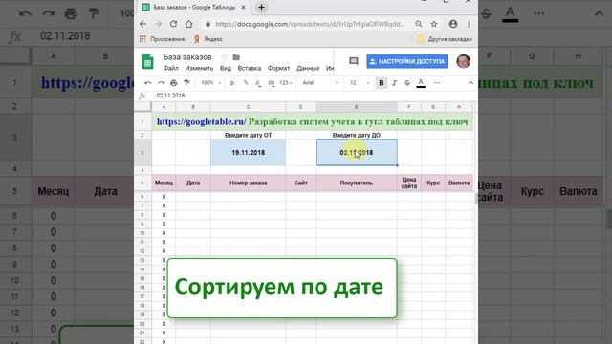This screenshot has width=612, height=344.
Task: Click the Валюта header cell in center window
Action: tap(459, 183)
